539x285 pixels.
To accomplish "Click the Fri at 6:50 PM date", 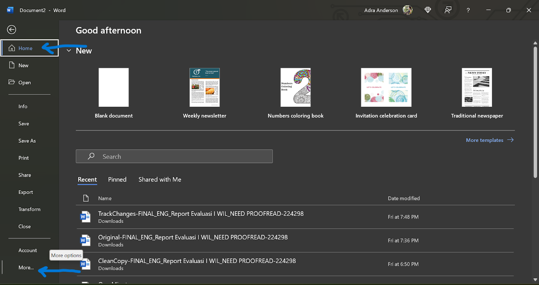I will pos(403,264).
